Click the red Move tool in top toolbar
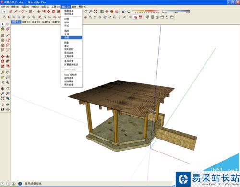 [48, 12]
